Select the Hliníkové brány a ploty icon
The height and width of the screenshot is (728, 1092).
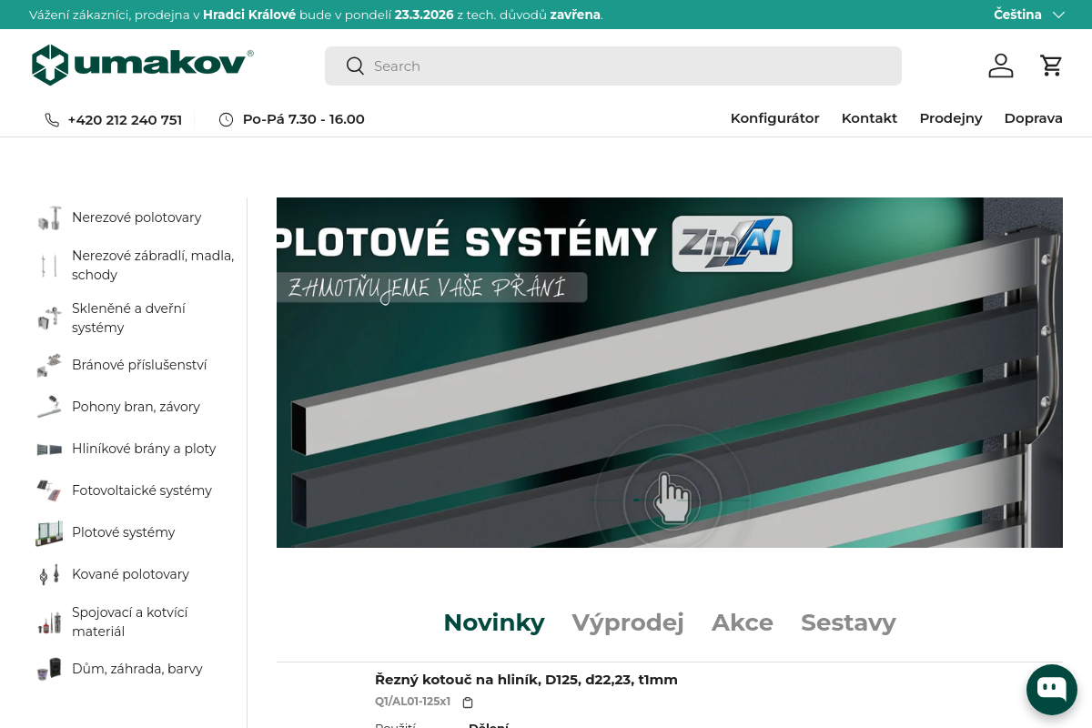pos(50,448)
